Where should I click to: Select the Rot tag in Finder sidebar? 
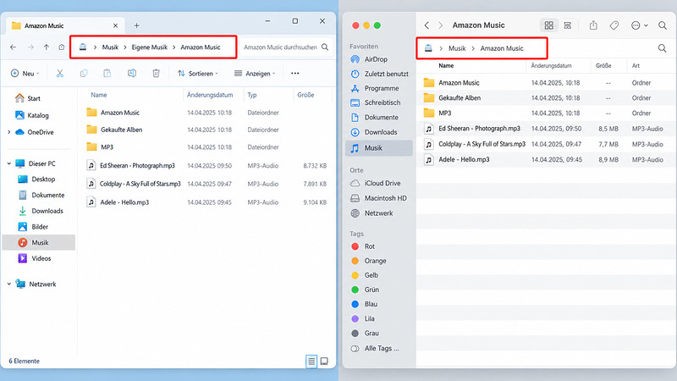[x=369, y=246]
